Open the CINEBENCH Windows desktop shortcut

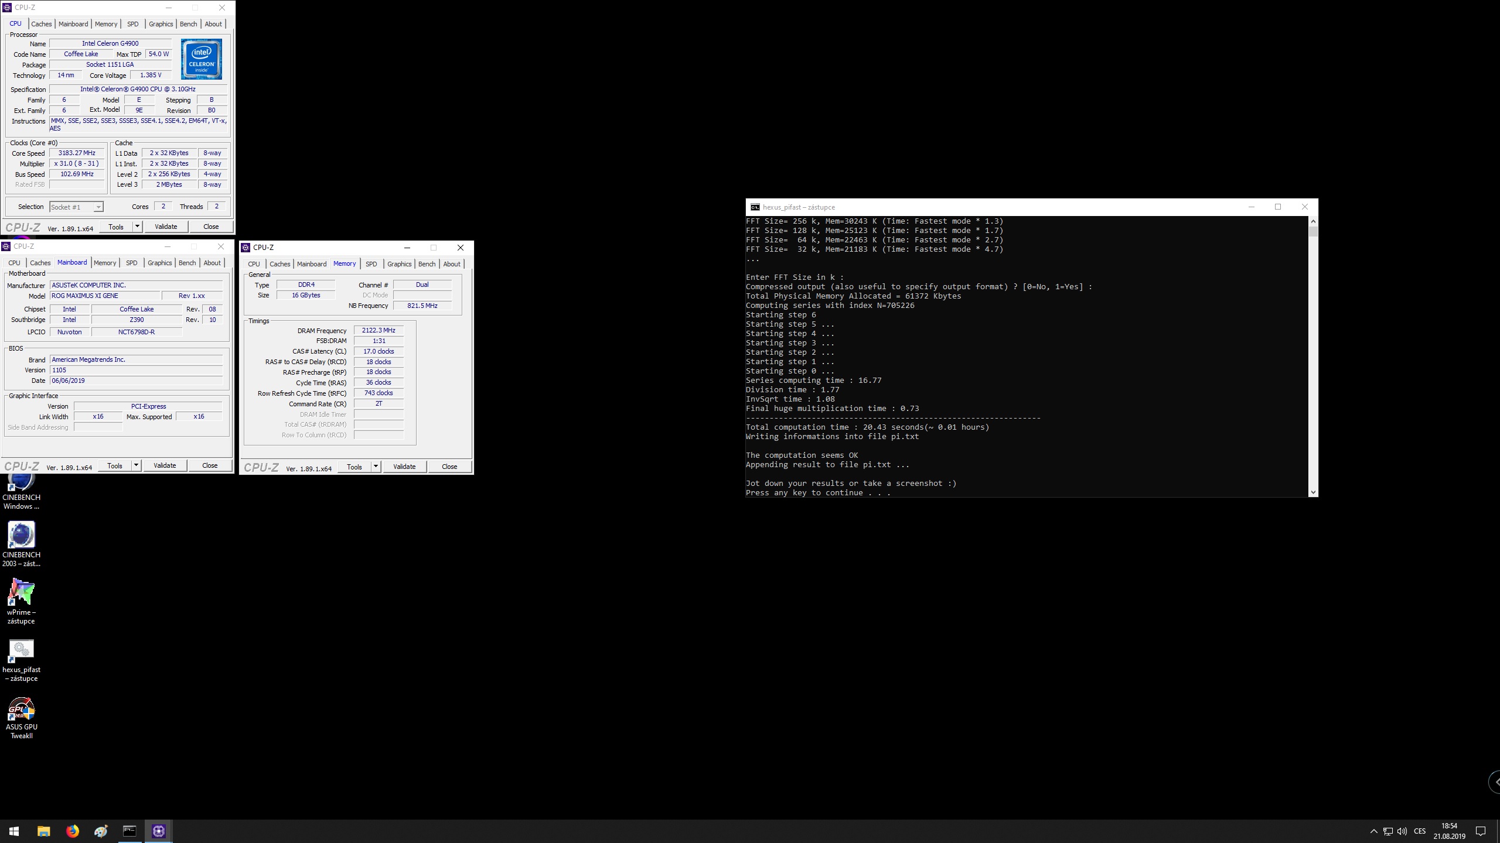tap(21, 492)
